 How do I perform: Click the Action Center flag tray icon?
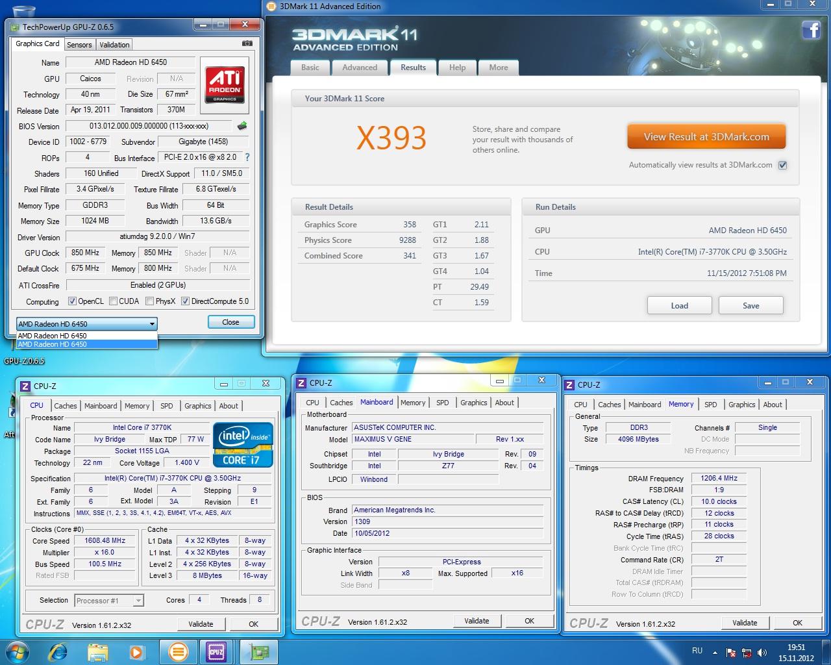click(x=731, y=653)
